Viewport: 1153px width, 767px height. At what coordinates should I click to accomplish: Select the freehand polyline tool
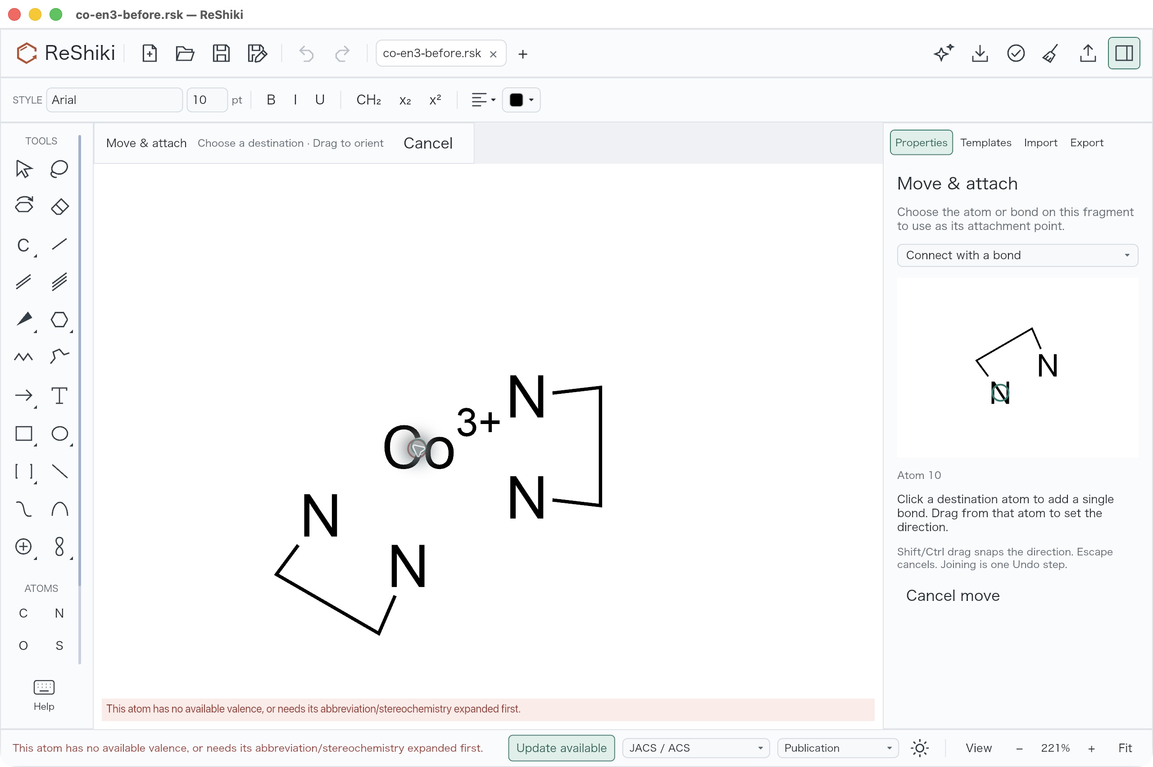59,356
